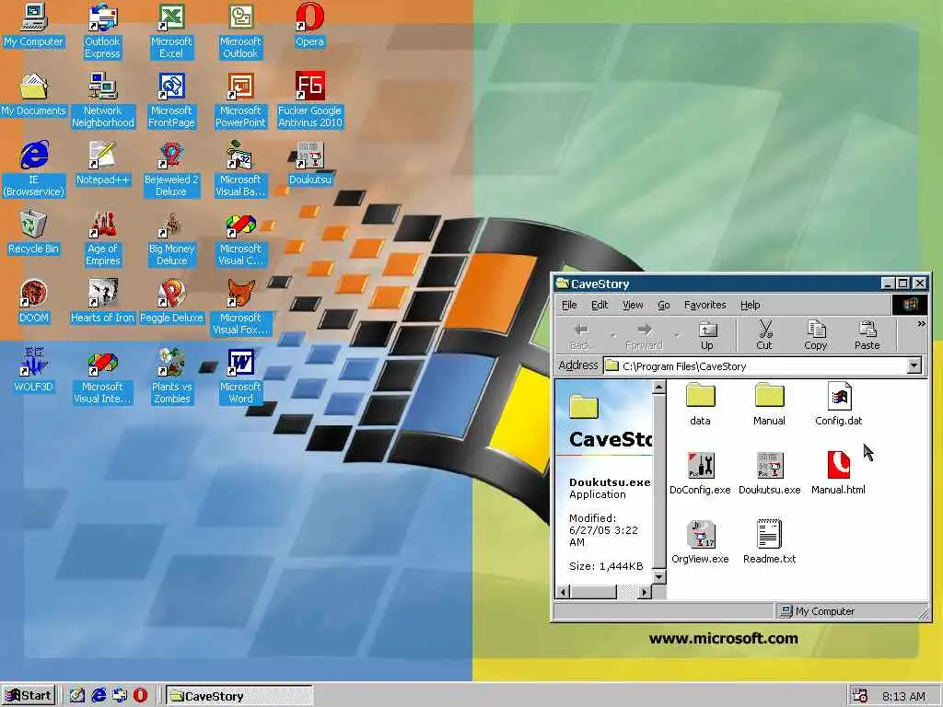Image resolution: width=943 pixels, height=707 pixels.
Task: Select the Big Money Deluxe shortcut
Action: pos(171,238)
